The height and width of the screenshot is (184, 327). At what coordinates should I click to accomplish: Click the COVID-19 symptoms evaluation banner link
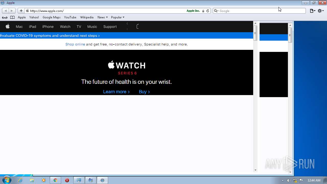(50, 36)
